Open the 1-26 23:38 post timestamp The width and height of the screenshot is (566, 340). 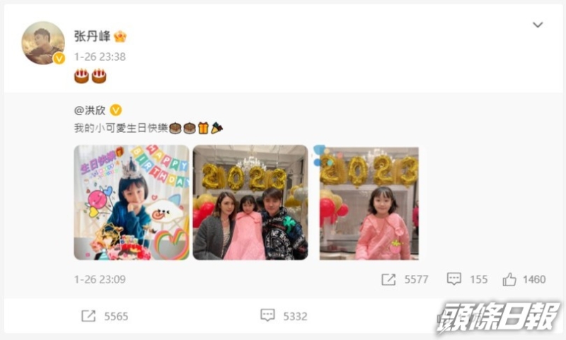tap(100, 57)
